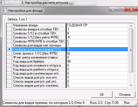Viewport: 138px width, 107px height.
Task: Close the dialog with the X button
Action: pyautogui.click(x=131, y=9)
